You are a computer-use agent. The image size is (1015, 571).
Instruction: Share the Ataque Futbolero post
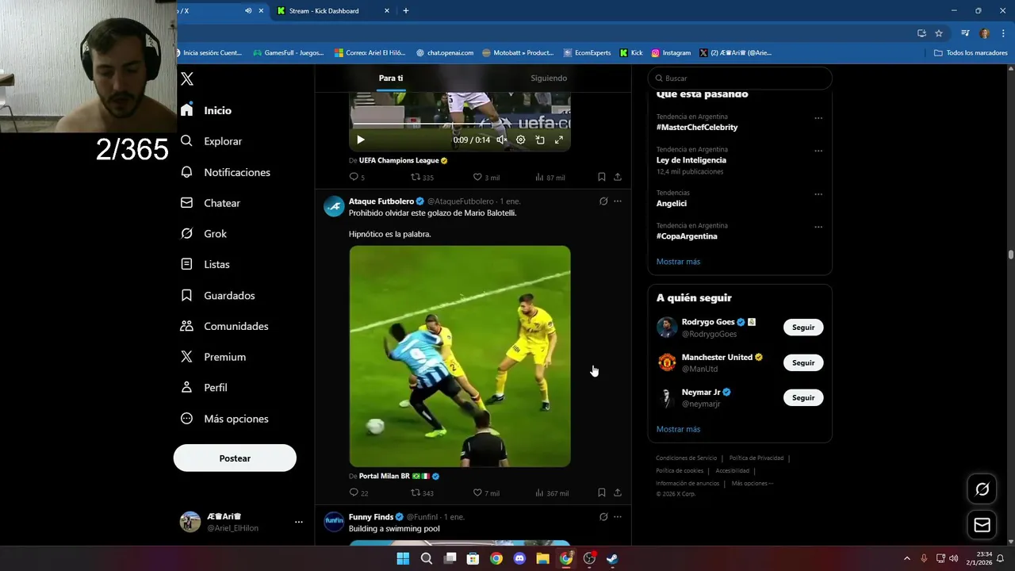618,492
